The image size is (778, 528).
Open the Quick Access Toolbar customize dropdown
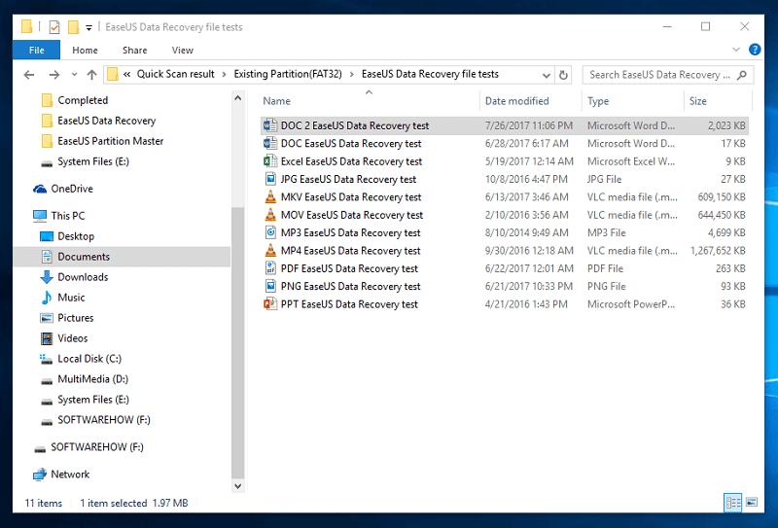pos(89,27)
